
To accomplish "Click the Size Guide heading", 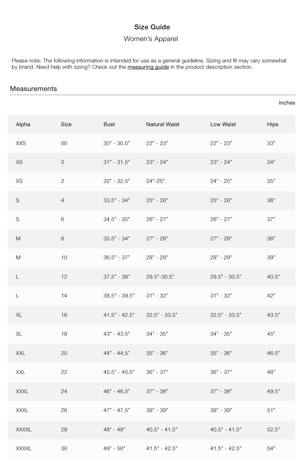I will coord(152,27).
